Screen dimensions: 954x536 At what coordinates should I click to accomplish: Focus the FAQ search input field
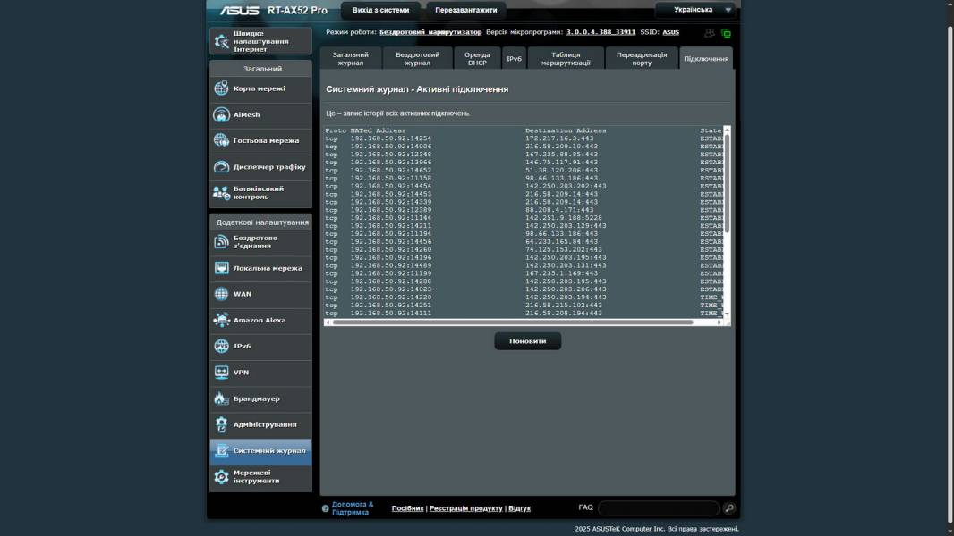coord(658,508)
